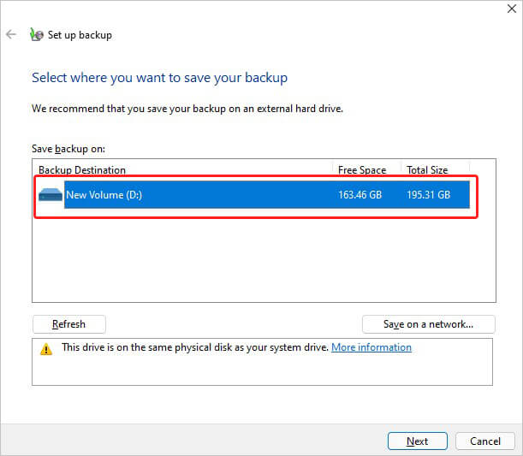
Task: Click the Save backup on label
Action: [x=68, y=149]
